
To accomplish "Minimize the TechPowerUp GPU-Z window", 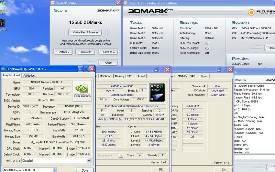I will coord(80,69).
